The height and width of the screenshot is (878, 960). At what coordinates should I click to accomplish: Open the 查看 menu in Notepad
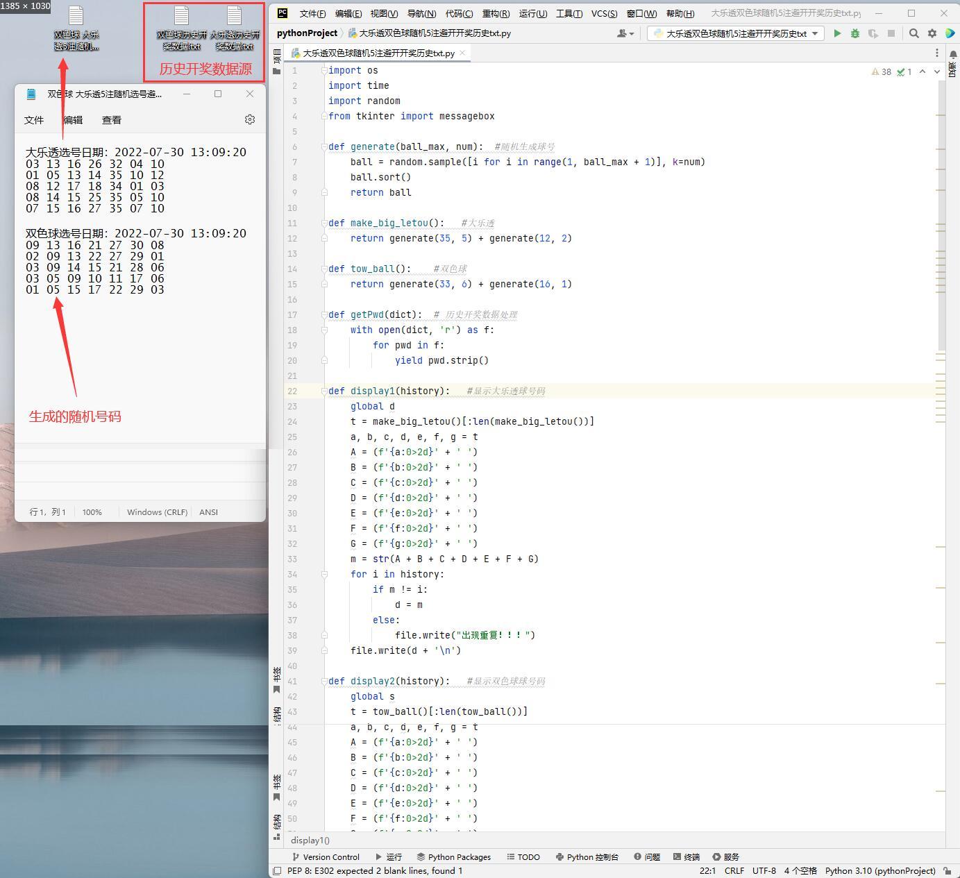[112, 120]
